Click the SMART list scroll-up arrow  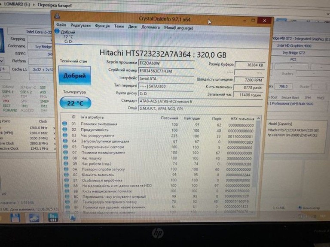click(259, 118)
